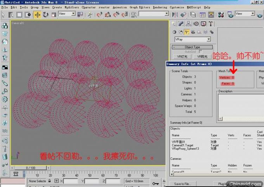264x187 pixels.
Task: Switch to the Motion command panel
Action: coord(196,24)
